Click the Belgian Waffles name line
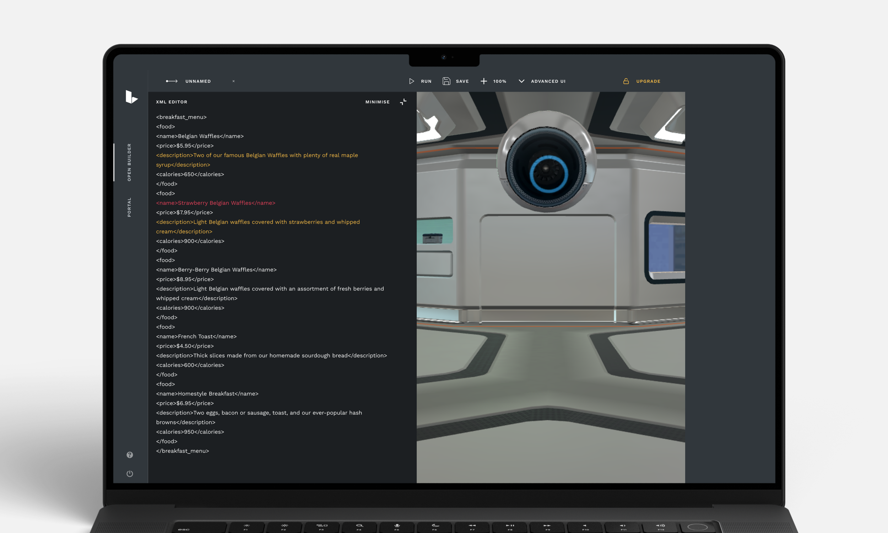888x533 pixels. [x=200, y=136]
